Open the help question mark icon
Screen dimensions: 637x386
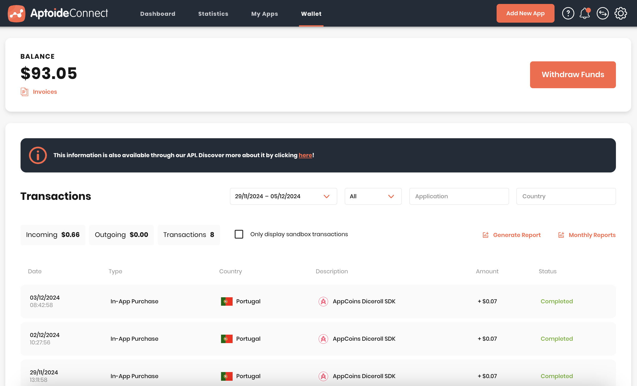pyautogui.click(x=568, y=13)
